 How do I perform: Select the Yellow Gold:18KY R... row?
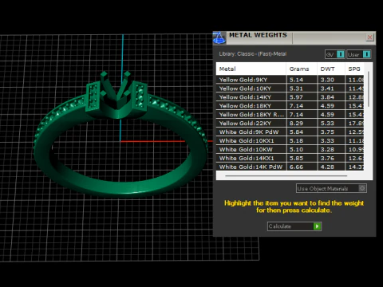click(290, 115)
